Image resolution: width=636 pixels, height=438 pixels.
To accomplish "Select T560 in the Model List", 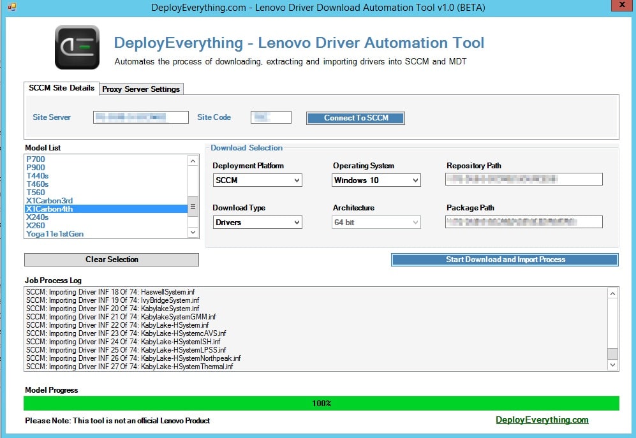I will [107, 193].
